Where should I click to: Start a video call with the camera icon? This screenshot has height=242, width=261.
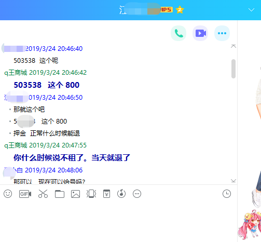[x=200, y=33]
